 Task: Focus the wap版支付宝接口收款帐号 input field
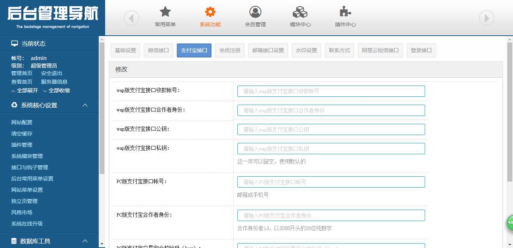pyautogui.click(x=331, y=91)
